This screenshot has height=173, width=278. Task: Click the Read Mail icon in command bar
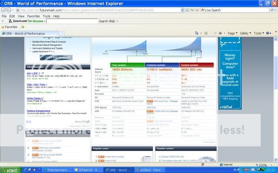coord(215,33)
